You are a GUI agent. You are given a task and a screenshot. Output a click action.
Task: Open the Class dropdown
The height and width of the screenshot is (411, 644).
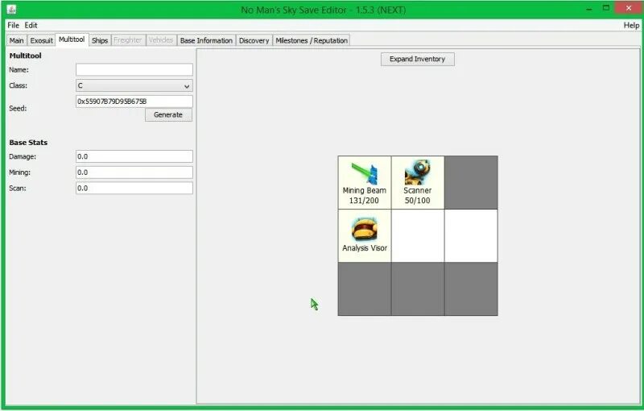tap(134, 86)
